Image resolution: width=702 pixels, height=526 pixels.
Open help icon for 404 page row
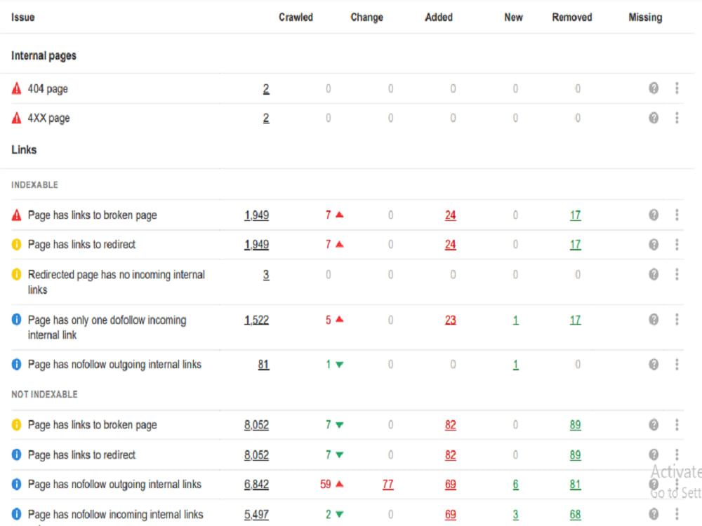[653, 88]
